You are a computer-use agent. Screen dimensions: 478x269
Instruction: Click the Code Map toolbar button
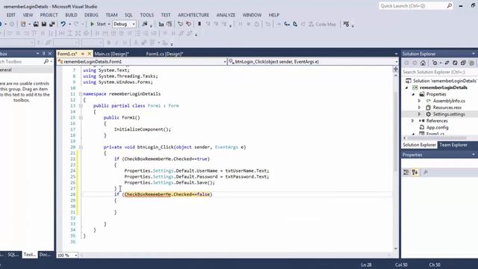[x=322, y=24]
